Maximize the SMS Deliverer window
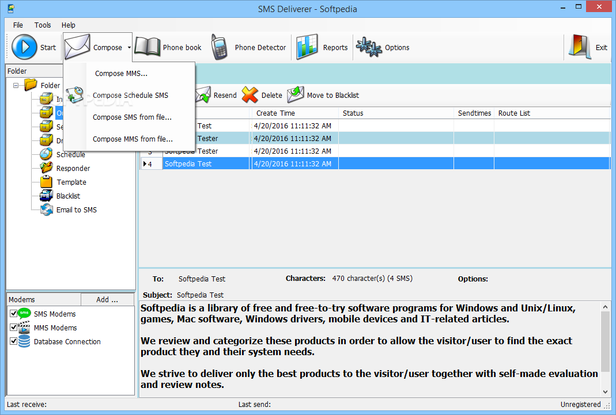Image resolution: width=616 pixels, height=415 pixels. tap(579, 7)
